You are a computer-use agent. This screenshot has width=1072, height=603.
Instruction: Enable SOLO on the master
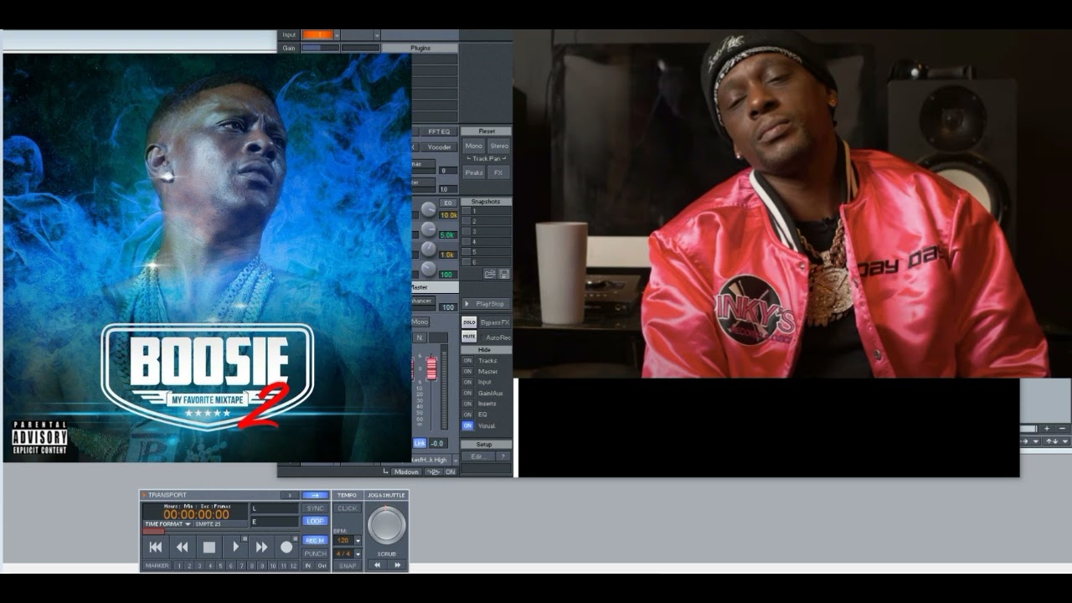[469, 322]
